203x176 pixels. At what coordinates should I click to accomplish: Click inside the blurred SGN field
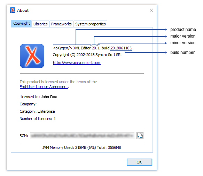[x=82, y=136]
